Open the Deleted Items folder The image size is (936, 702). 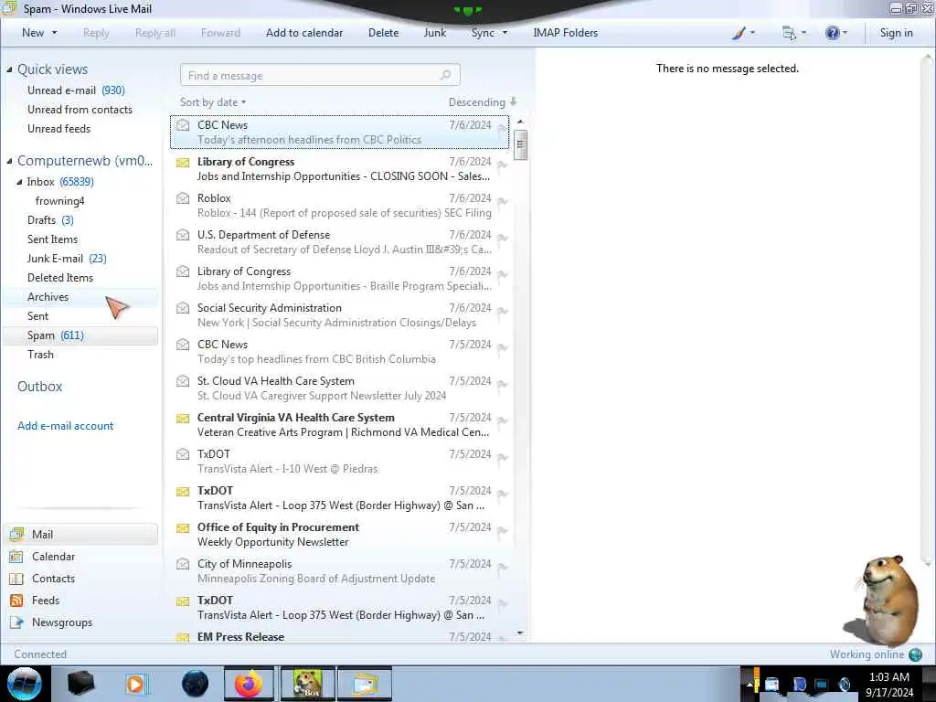pyautogui.click(x=59, y=277)
